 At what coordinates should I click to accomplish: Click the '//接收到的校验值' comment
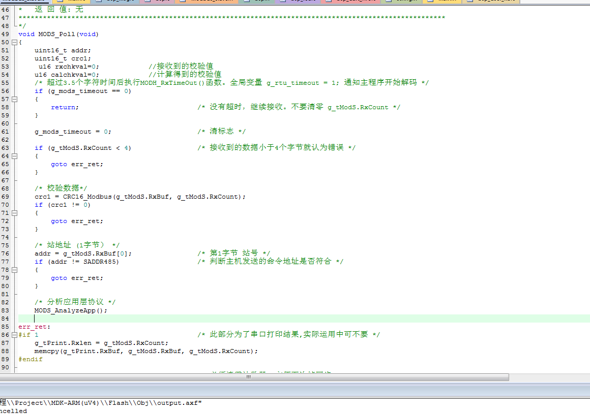point(181,67)
